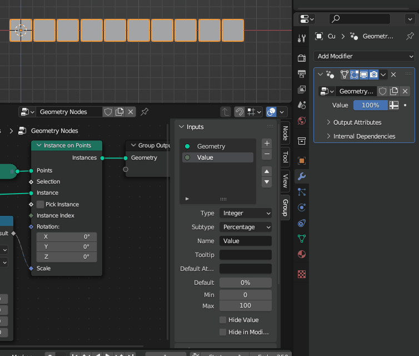
Task: Click the fake user shield in node editor header
Action: pos(108,112)
